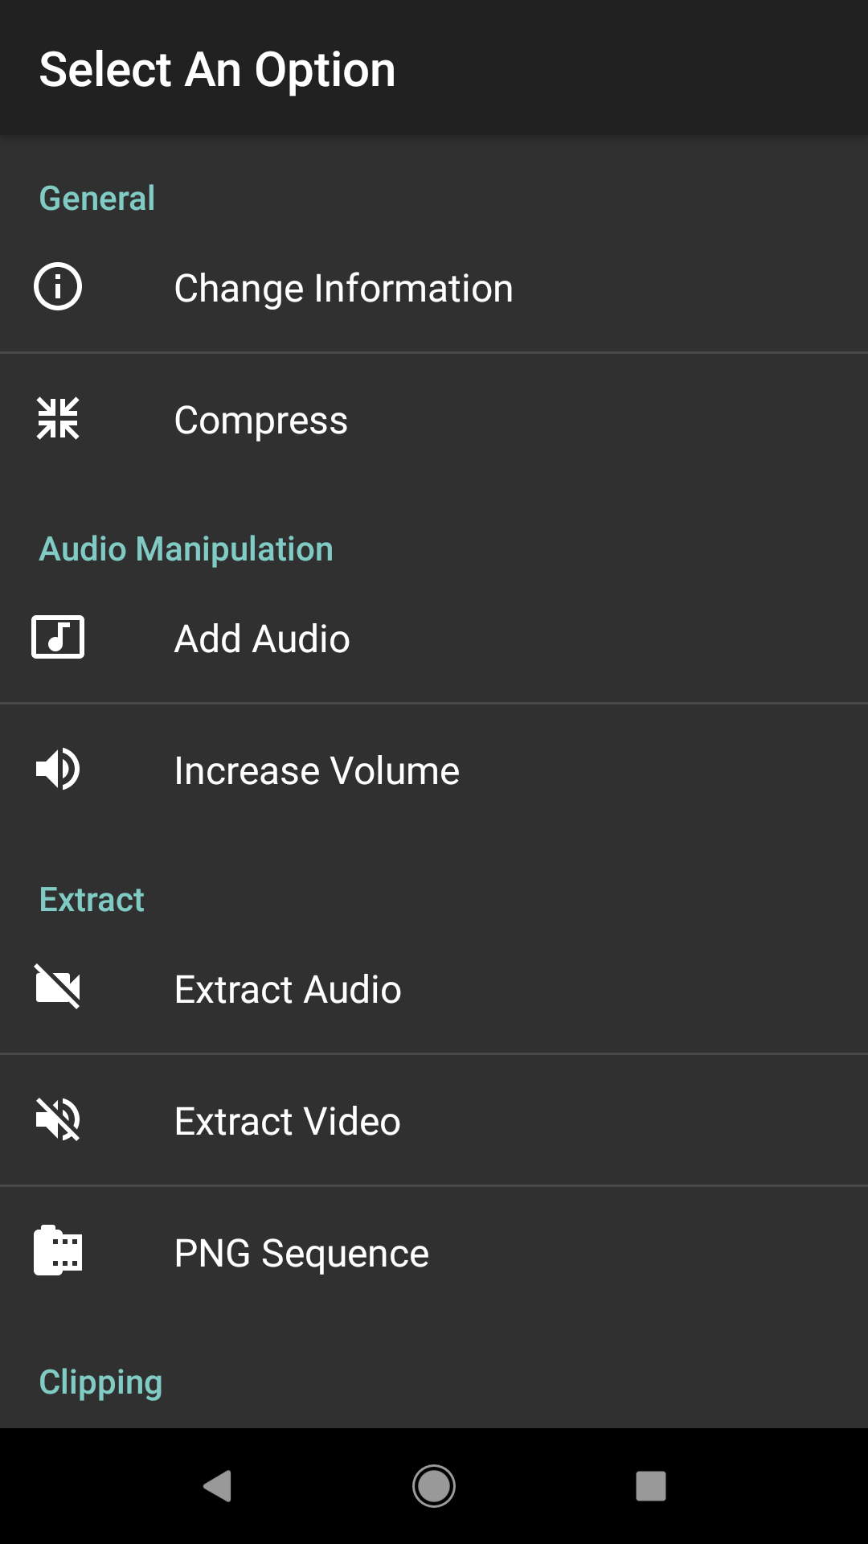Go back with the Android back button
The width and height of the screenshot is (868, 1544).
pyautogui.click(x=217, y=1485)
